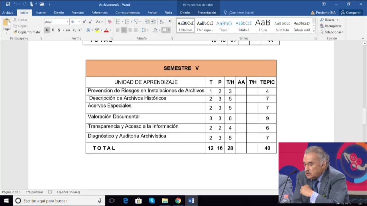Toggle center alignment
This screenshot has height=206, width=367.
pos(124,30)
